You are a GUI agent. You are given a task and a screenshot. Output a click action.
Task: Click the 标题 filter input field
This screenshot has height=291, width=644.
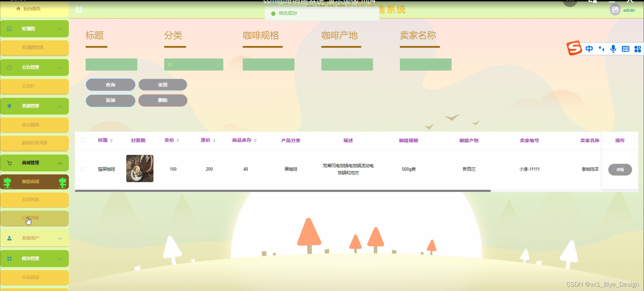tap(111, 64)
